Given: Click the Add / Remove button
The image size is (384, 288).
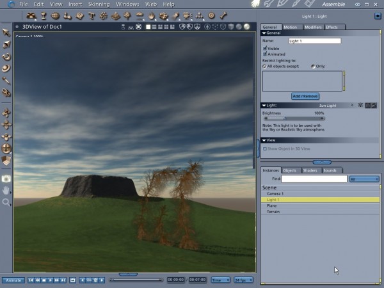Looking at the screenshot, I should (x=305, y=96).
